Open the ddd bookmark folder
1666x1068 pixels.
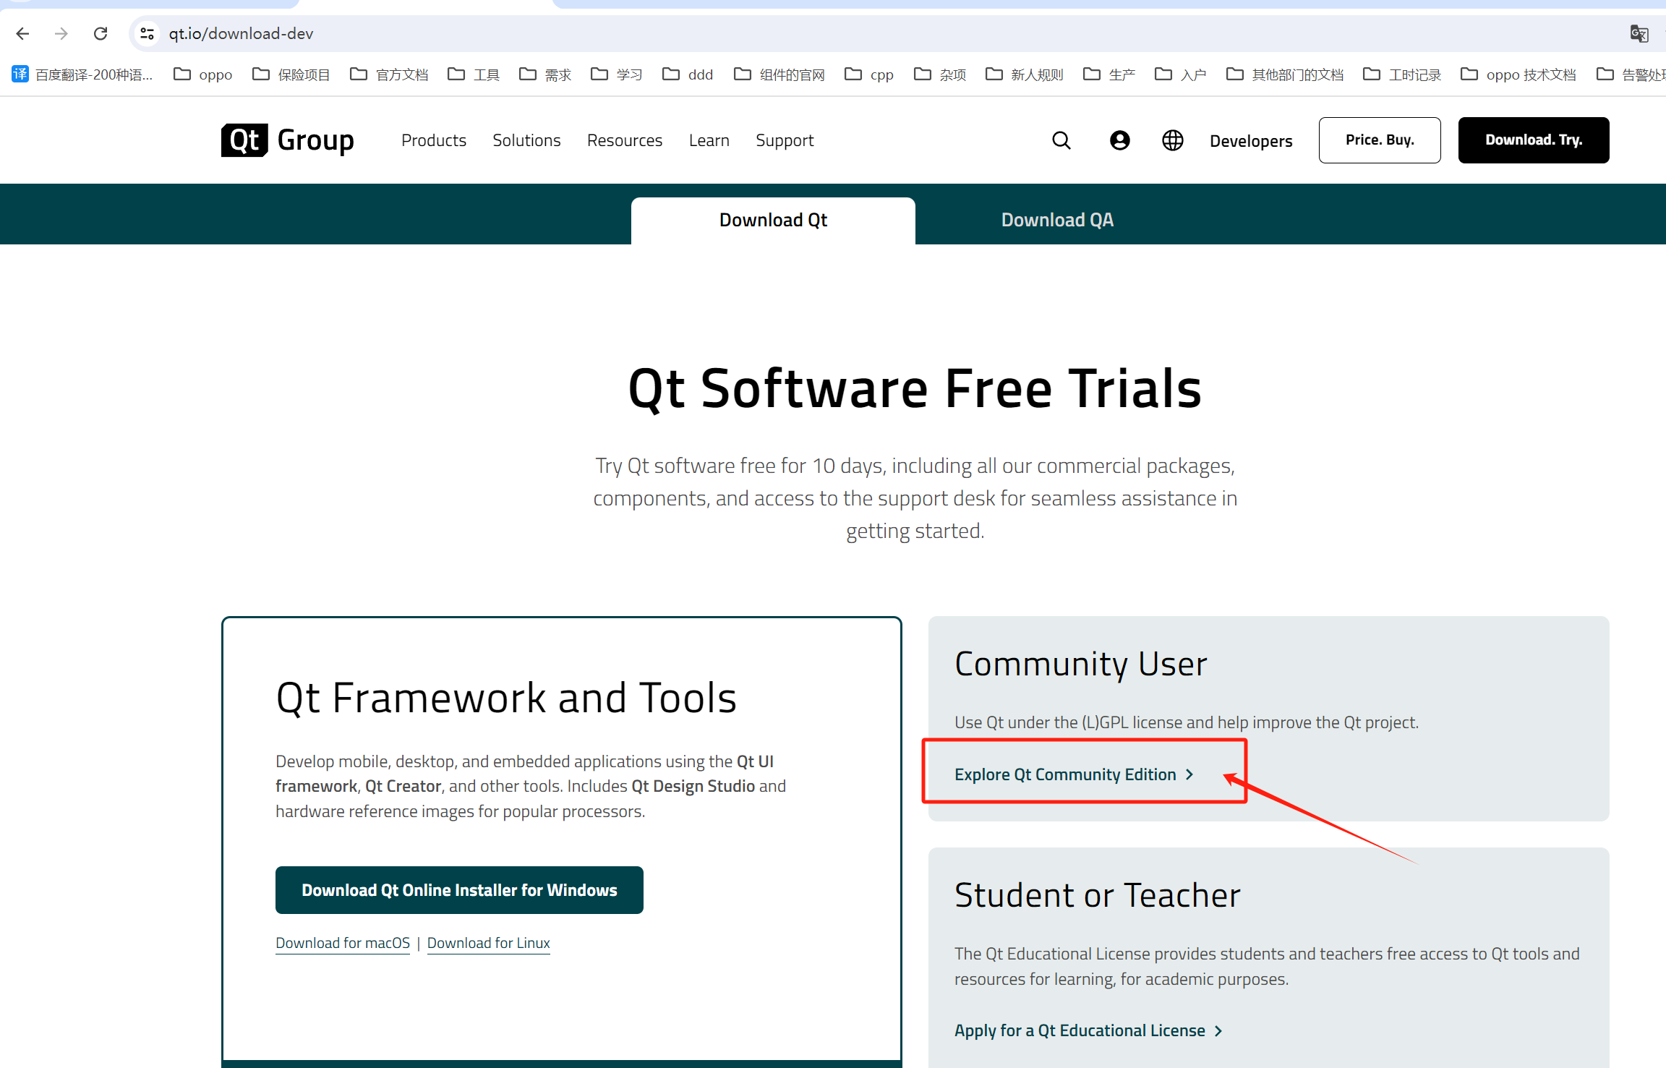click(688, 74)
